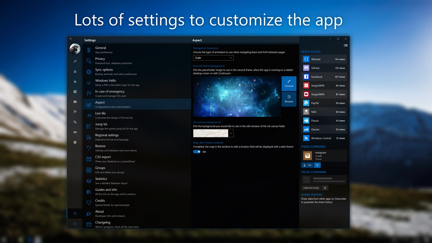Open the Navigation transition Scale dropdown
The image size is (432, 243).
(213, 57)
